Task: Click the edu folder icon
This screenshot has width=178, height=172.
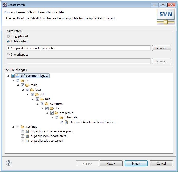Action: [37, 94]
